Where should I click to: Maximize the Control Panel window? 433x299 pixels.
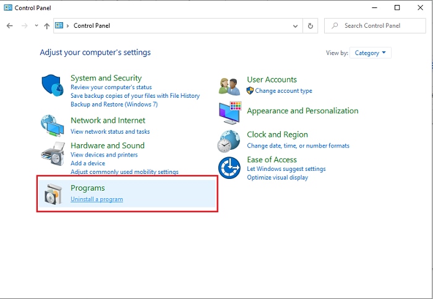click(397, 7)
